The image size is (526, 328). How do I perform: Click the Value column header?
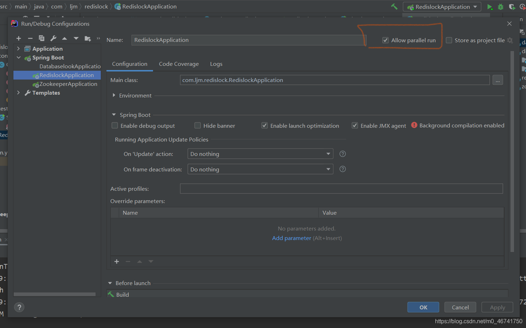[x=411, y=213]
